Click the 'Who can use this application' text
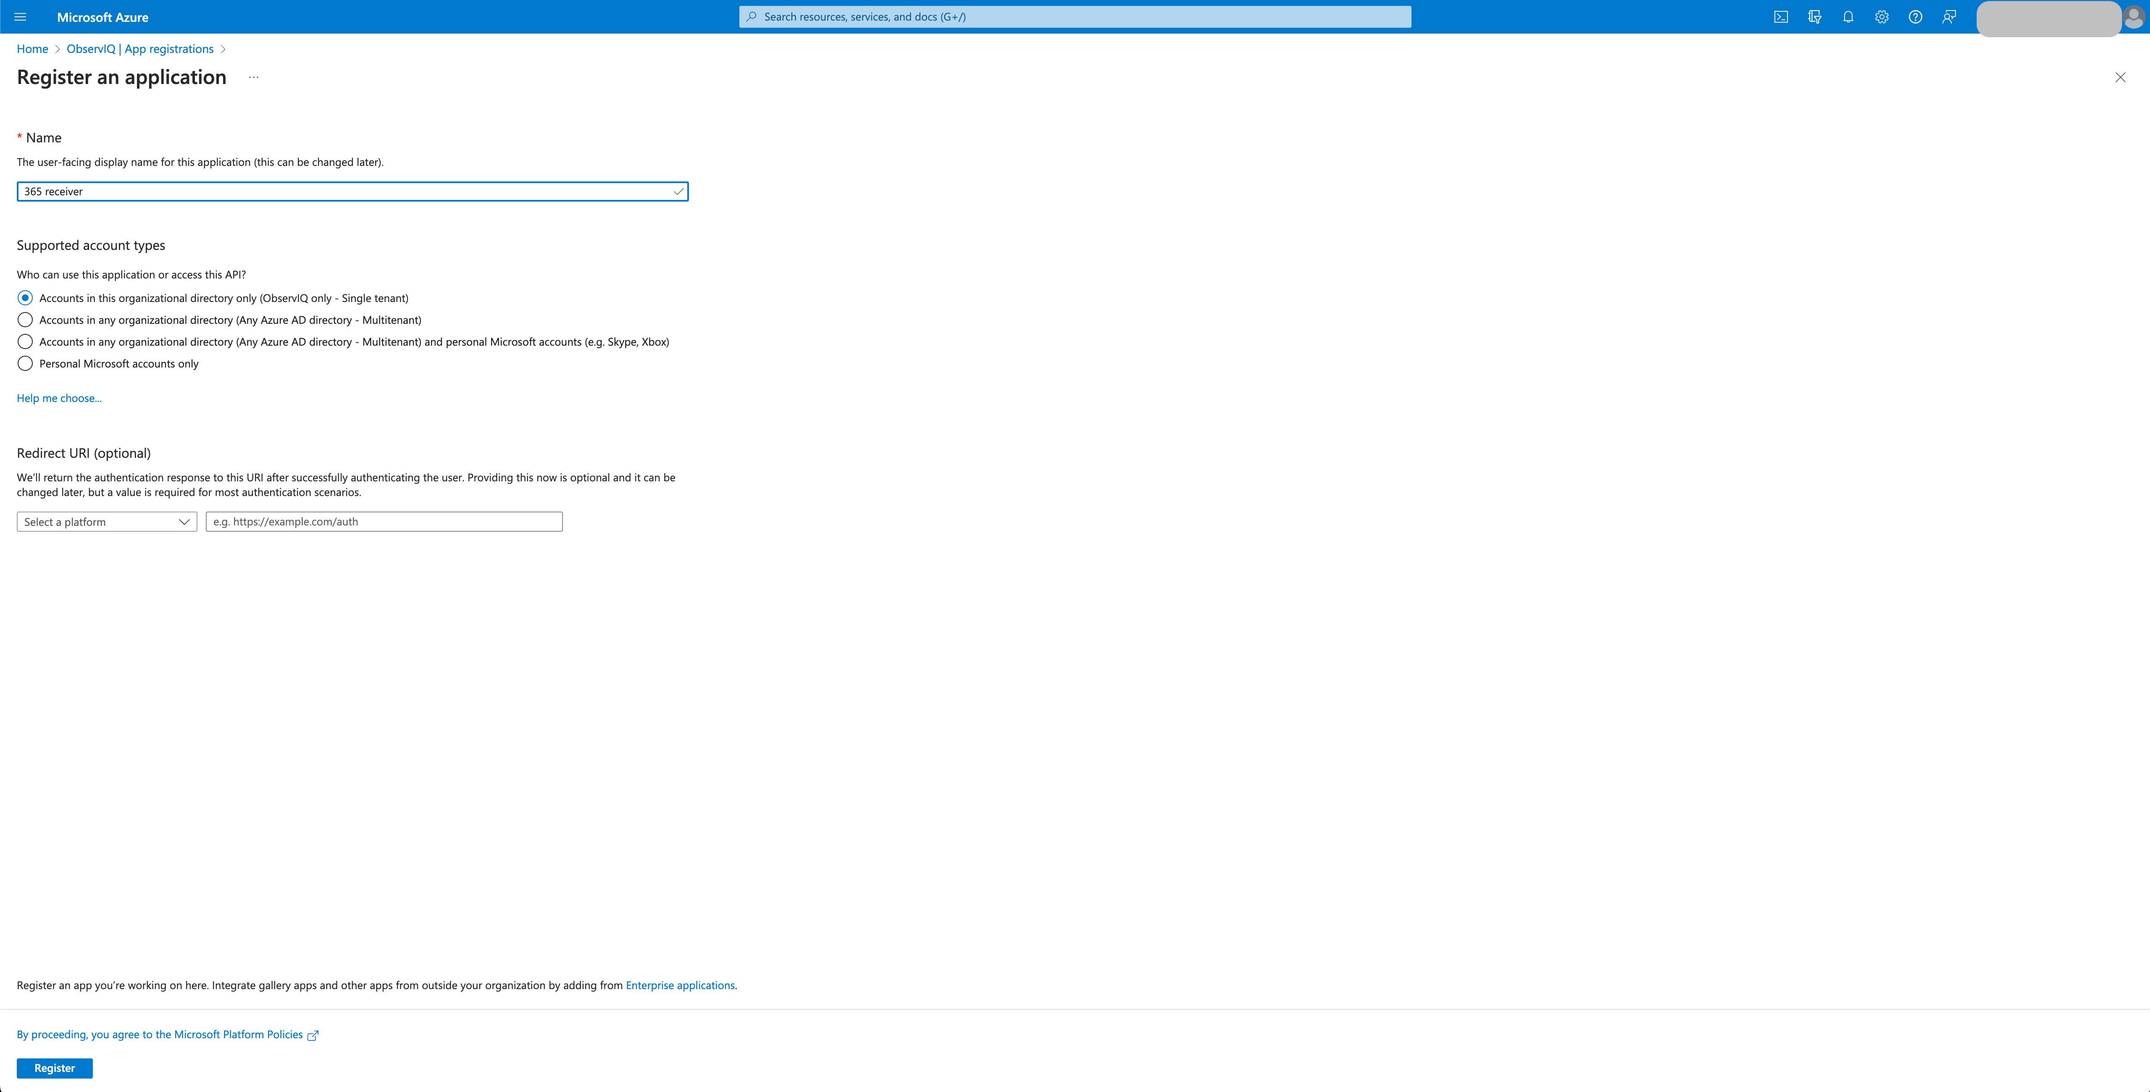 131,274
